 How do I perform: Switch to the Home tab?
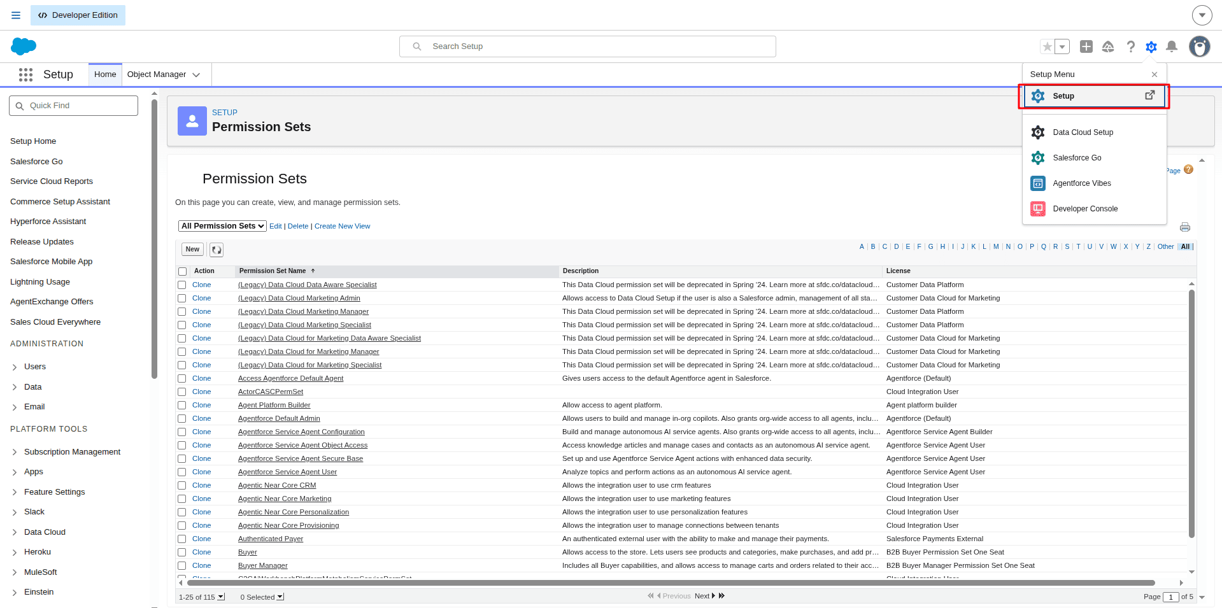click(x=105, y=74)
